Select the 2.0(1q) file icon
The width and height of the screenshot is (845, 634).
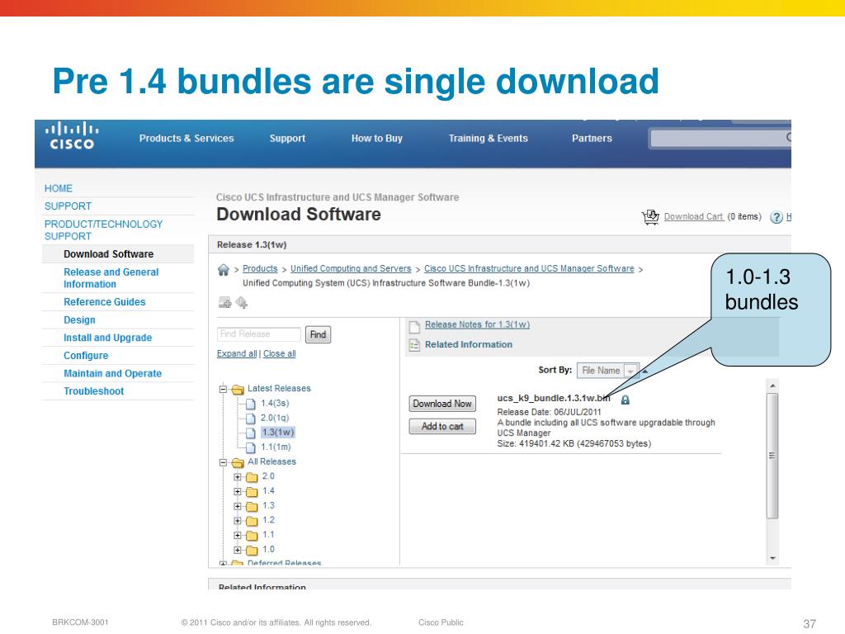(x=251, y=419)
